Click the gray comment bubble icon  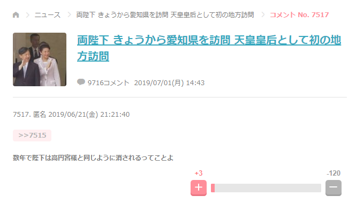81,82
